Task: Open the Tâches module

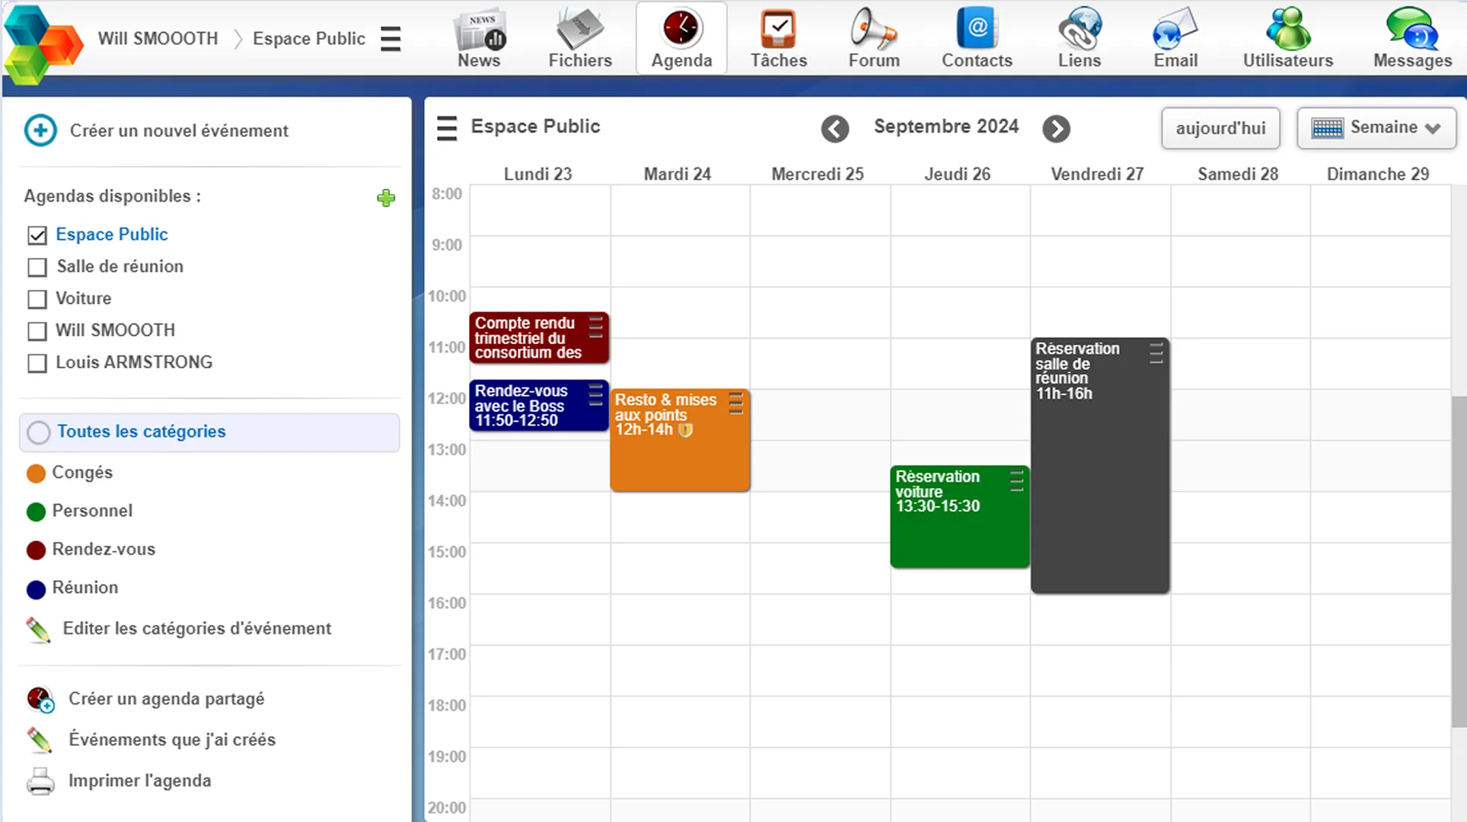Action: [778, 38]
